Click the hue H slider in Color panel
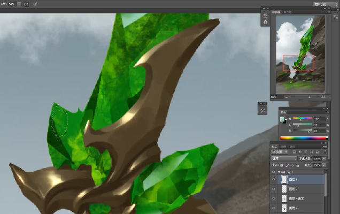This screenshot has height=214, width=340. [303, 118]
